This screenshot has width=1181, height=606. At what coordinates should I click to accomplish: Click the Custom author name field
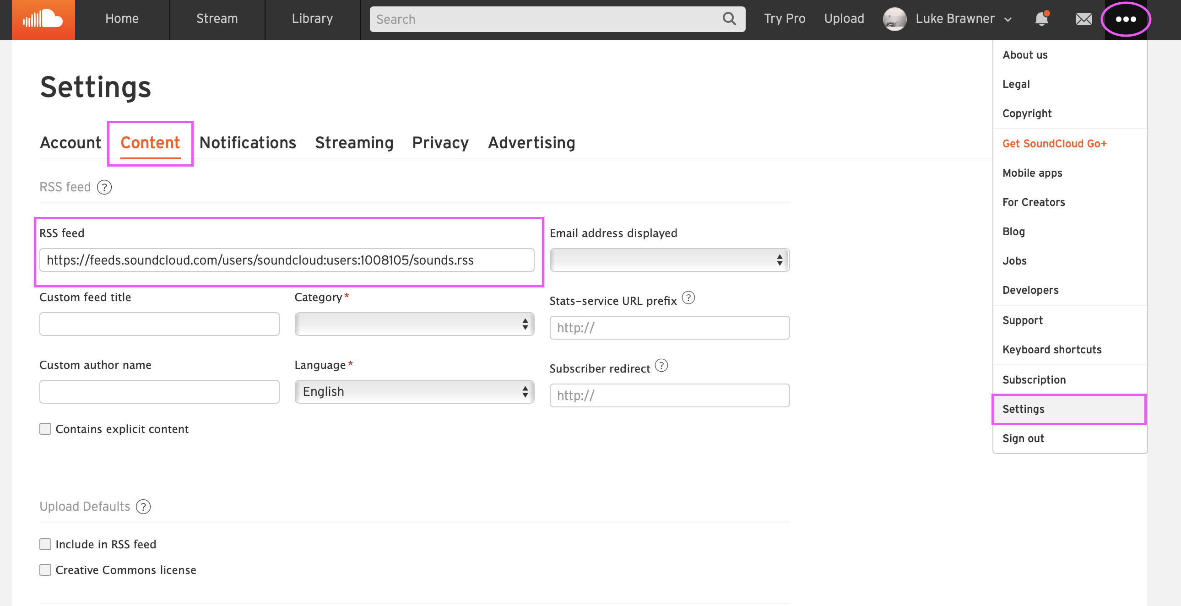pyautogui.click(x=159, y=391)
